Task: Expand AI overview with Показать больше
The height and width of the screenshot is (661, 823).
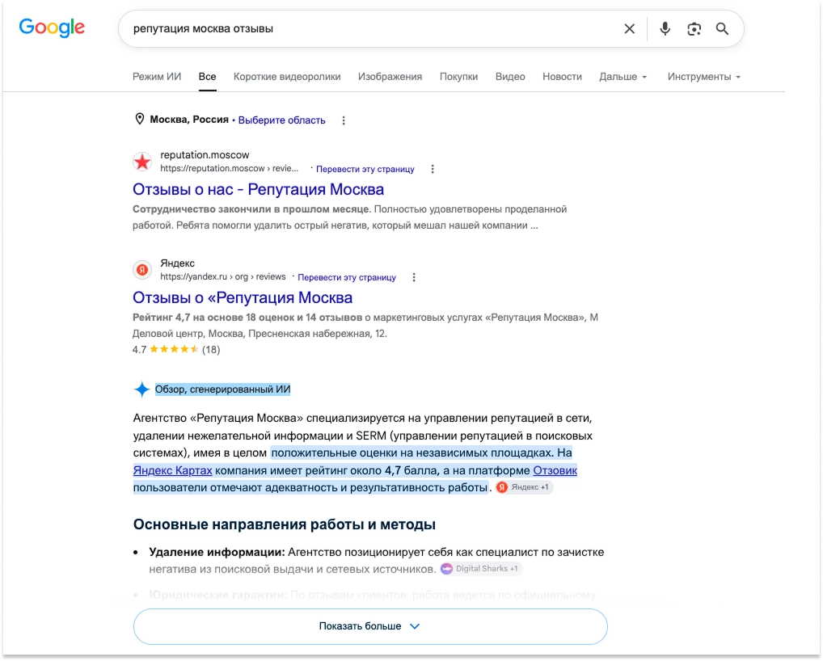Action: click(370, 626)
